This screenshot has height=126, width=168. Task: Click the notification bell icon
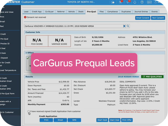click(x=135, y=2)
